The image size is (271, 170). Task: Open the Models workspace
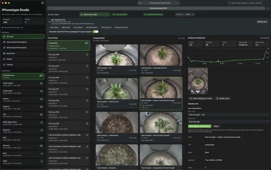tap(23, 59)
